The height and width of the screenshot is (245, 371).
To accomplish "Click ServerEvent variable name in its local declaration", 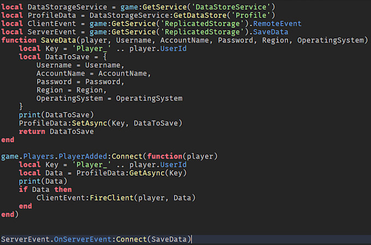I will click(x=52, y=32).
